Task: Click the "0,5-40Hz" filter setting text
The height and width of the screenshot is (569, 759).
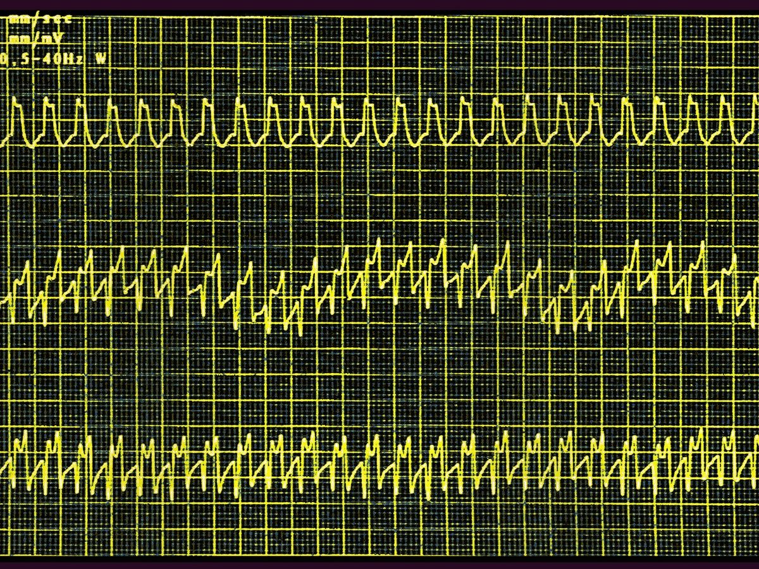Action: (42, 59)
